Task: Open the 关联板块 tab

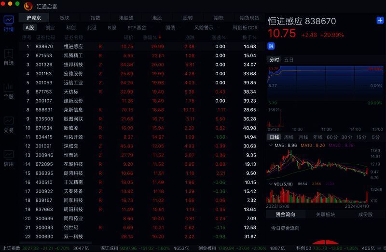Action: (325, 214)
